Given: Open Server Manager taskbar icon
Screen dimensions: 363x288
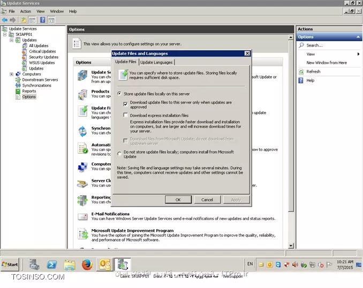Looking at the screenshot, I should click(x=34, y=264).
